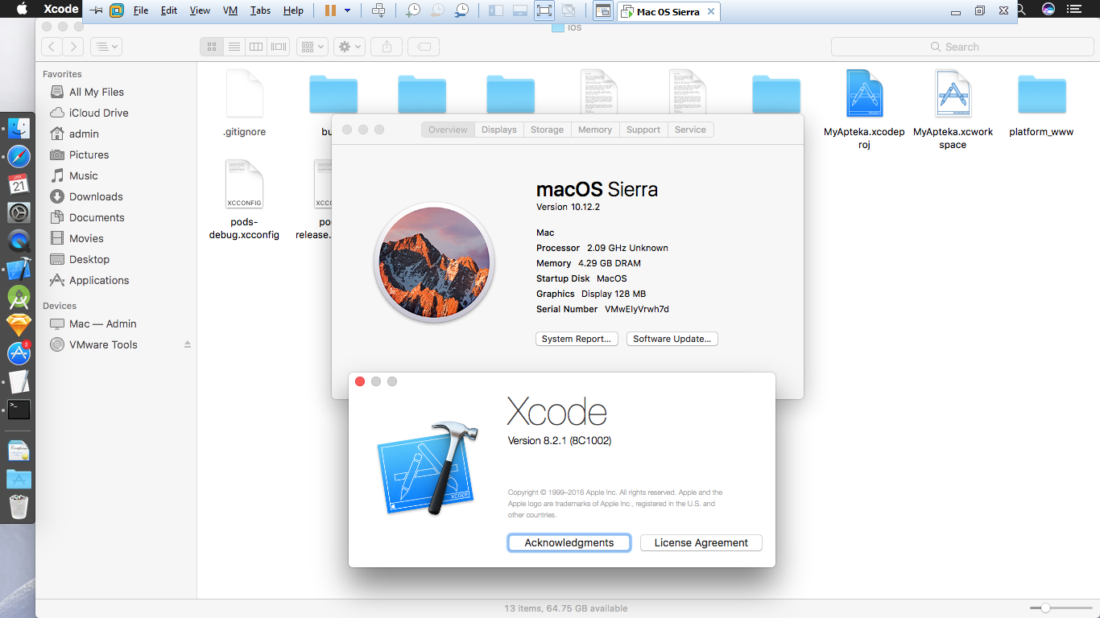Image resolution: width=1100 pixels, height=618 pixels.
Task: Go back in the Finder window
Action: point(52,47)
